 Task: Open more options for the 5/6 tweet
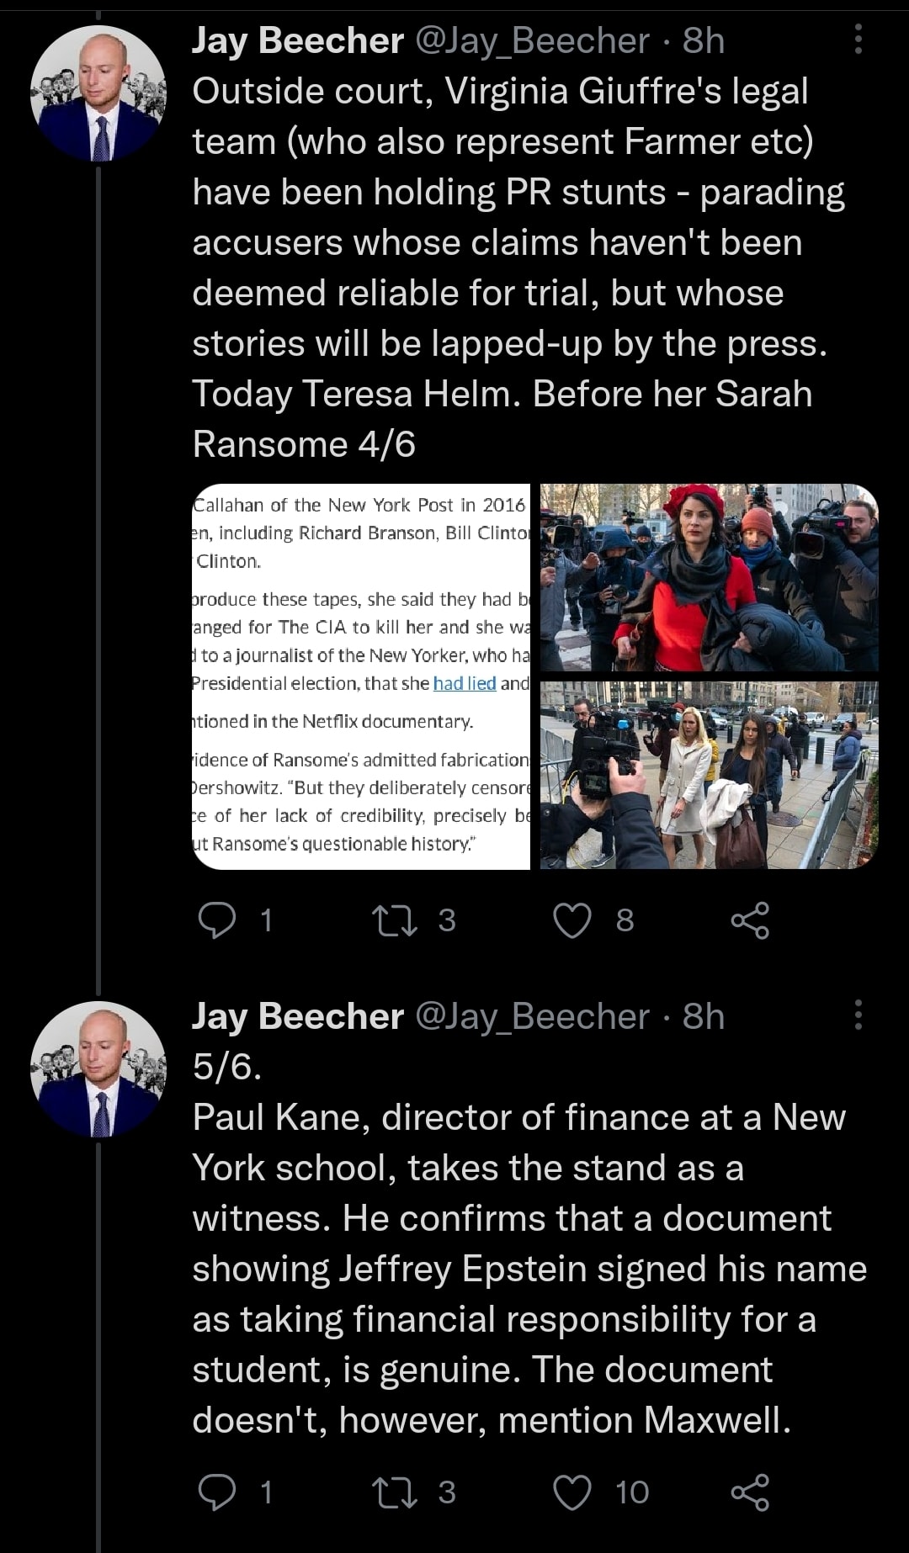point(858,1015)
